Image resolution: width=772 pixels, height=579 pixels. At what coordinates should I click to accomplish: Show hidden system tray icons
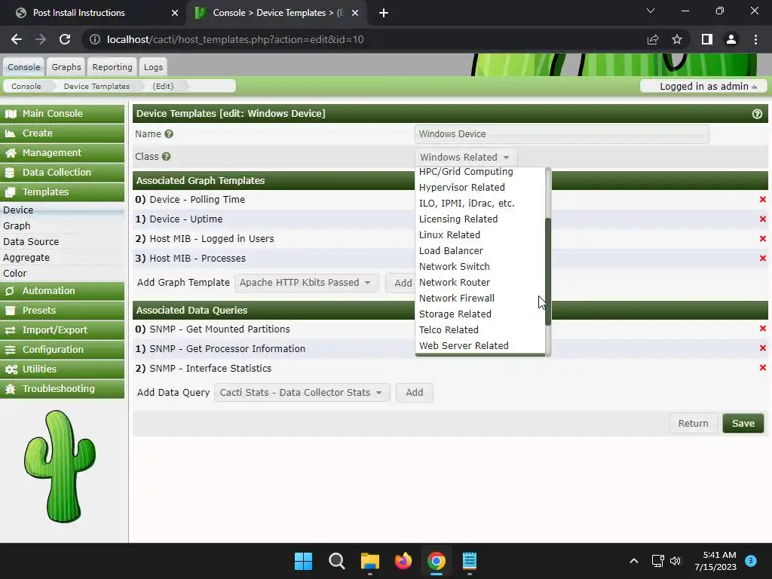pos(634,561)
